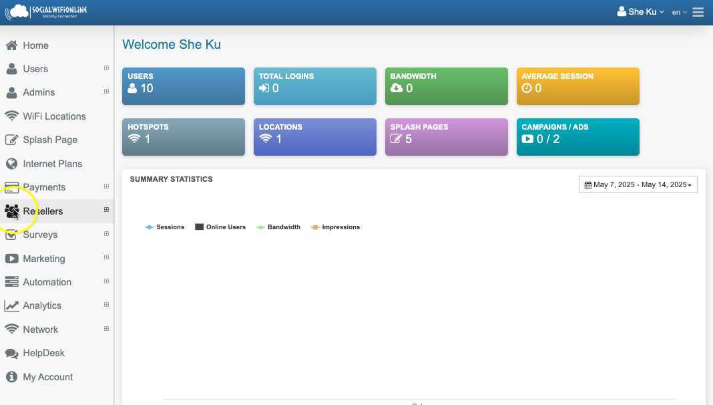Toggle the Bandwidth series in chart legend

(278, 227)
